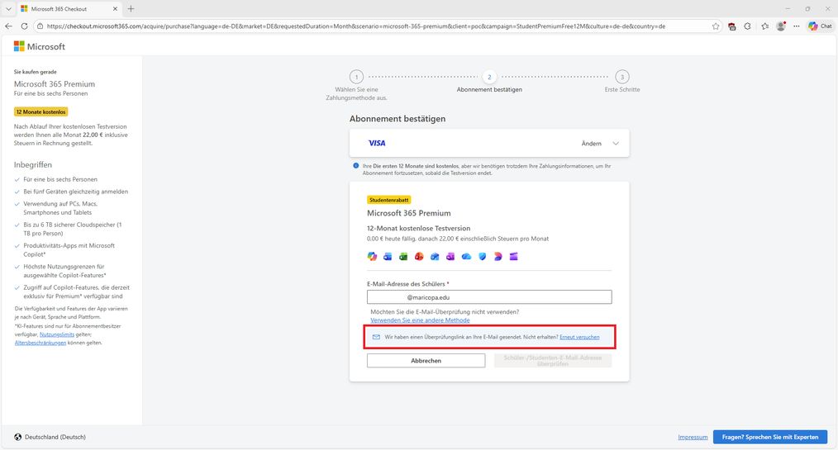838x450 pixels.
Task: Open the Impressum link
Action: coord(693,437)
